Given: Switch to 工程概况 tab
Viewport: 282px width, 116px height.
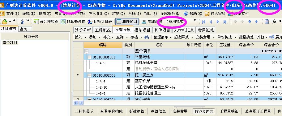Looking at the screenshot, I should (x=103, y=30).
